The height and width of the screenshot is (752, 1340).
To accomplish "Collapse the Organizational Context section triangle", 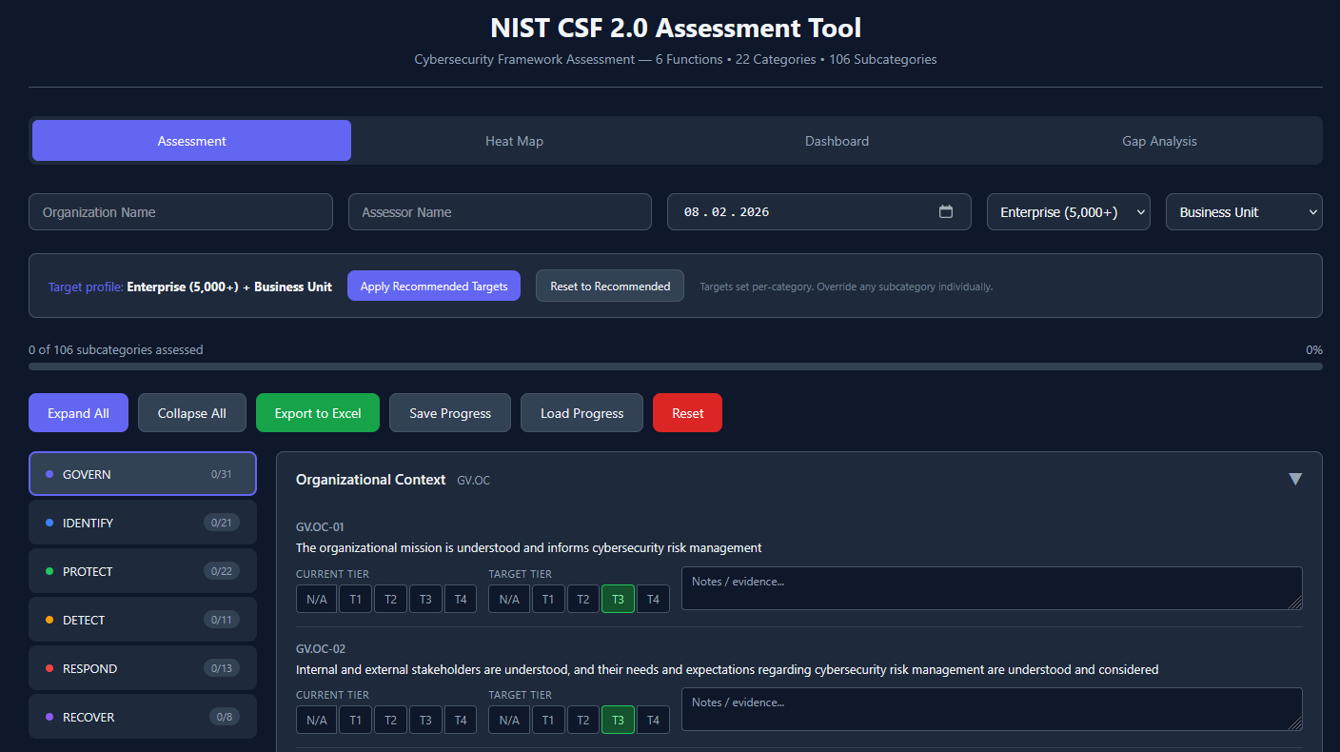I will (x=1294, y=479).
